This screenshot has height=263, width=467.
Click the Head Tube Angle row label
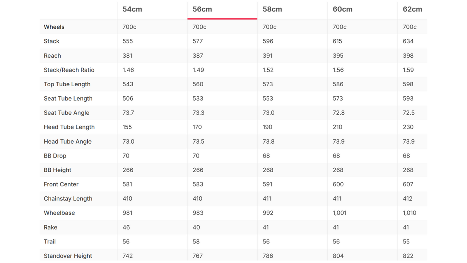click(x=68, y=141)
